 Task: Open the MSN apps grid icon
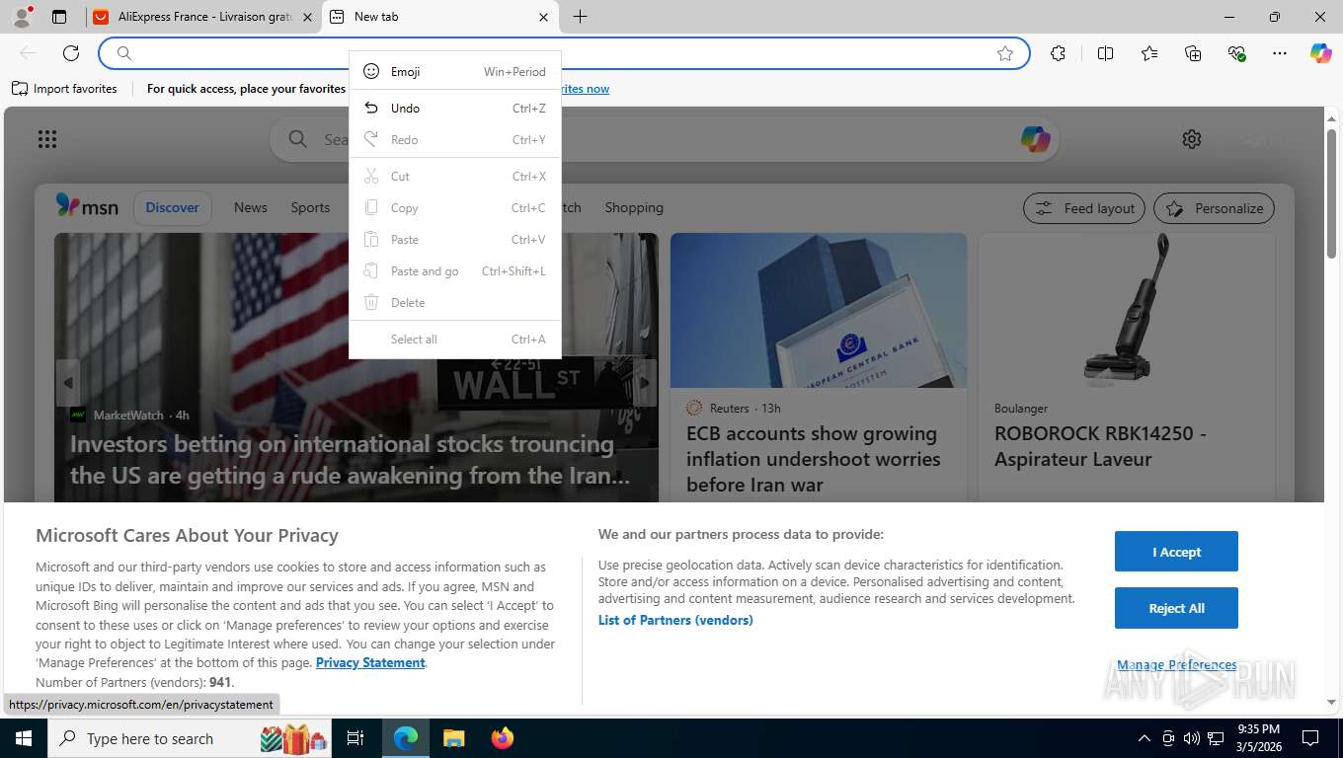[47, 139]
